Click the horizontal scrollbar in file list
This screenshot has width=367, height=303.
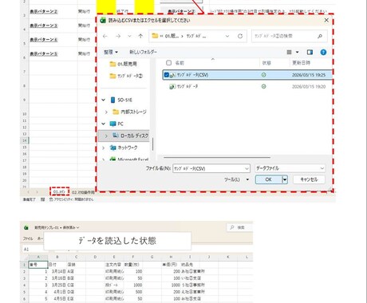[x=217, y=158]
